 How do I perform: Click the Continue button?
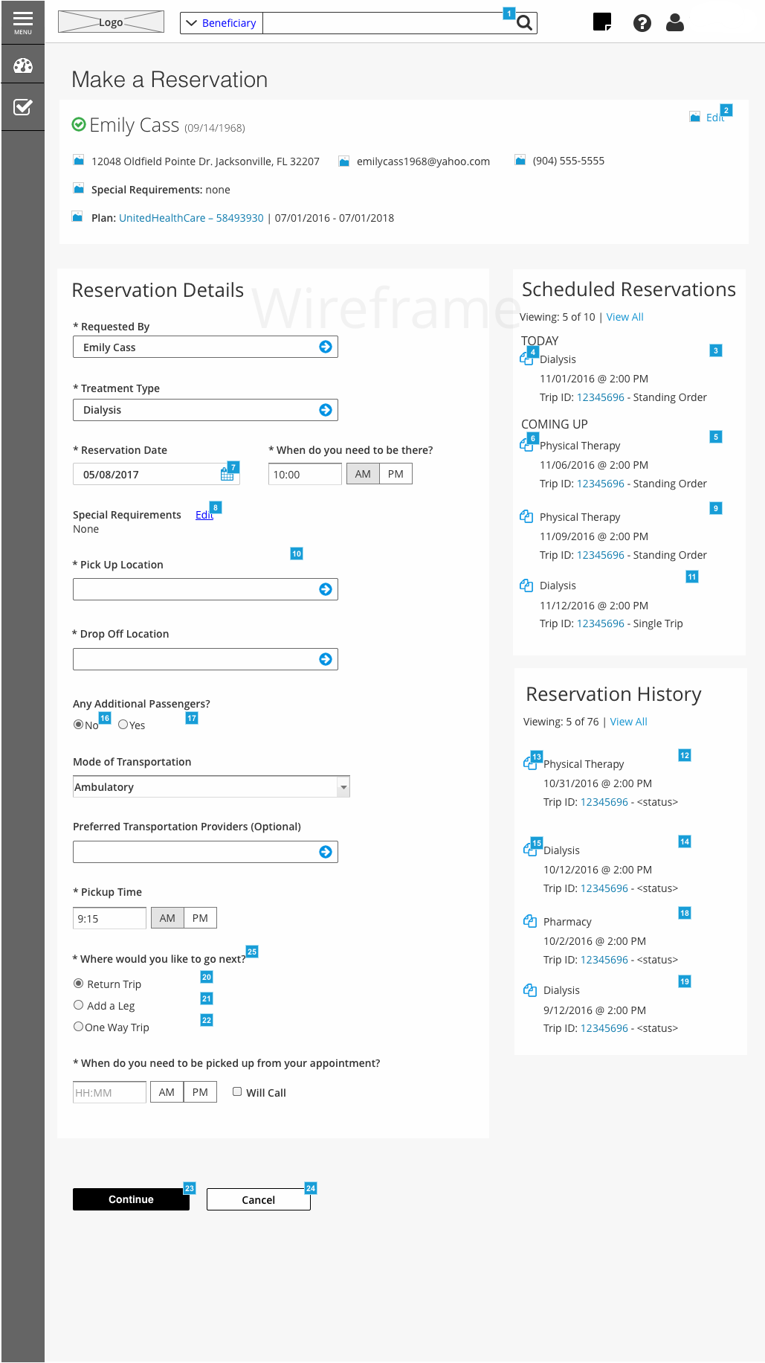(131, 1199)
